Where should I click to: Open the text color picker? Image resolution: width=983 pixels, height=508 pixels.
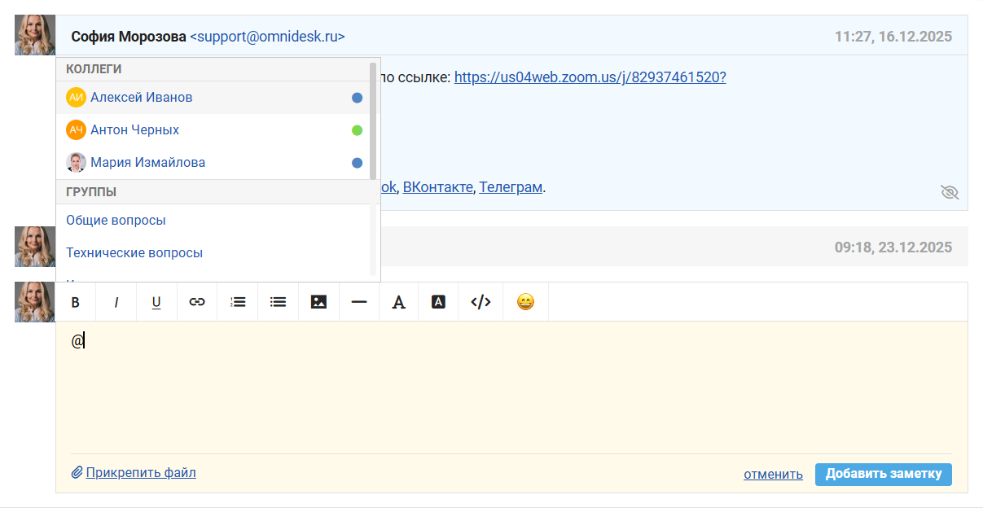pyautogui.click(x=399, y=302)
